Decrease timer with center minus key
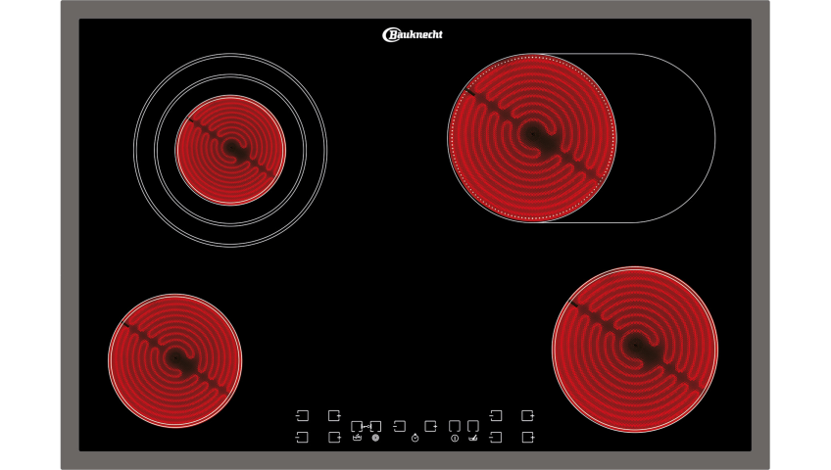Screen dimensions: 831x470 coord(399,426)
